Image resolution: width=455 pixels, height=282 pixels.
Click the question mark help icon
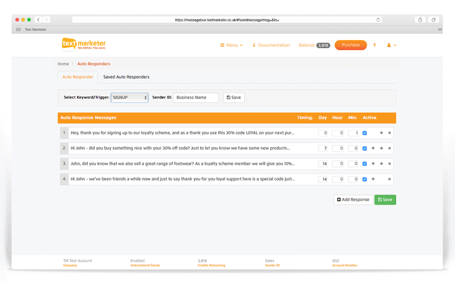pyautogui.click(x=374, y=45)
